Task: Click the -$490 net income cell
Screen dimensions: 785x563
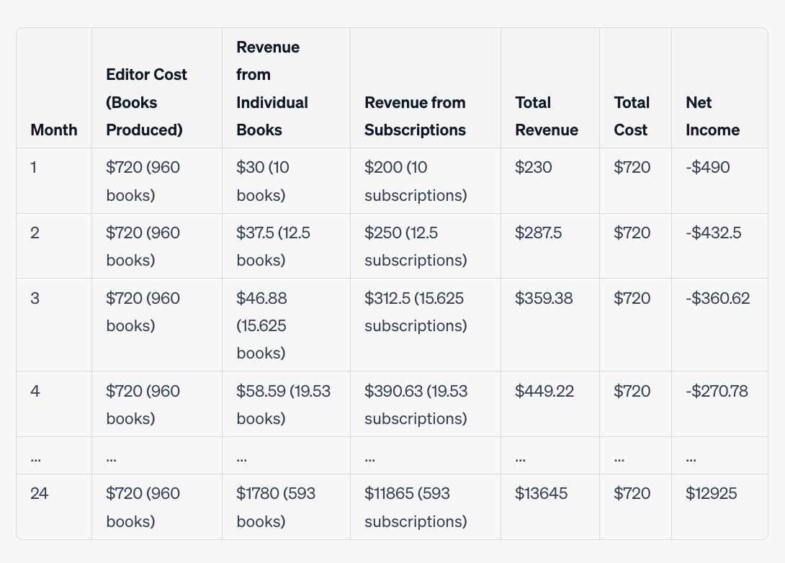Action: click(708, 168)
